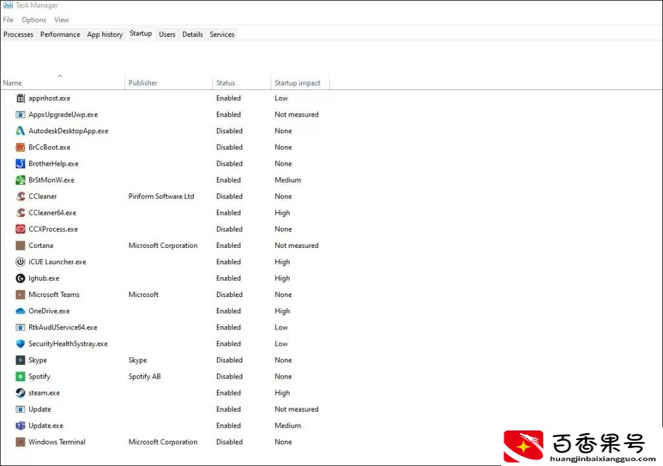Click the High impact cell for CCleaner64.exe
This screenshot has height=466, width=663.
(x=282, y=213)
